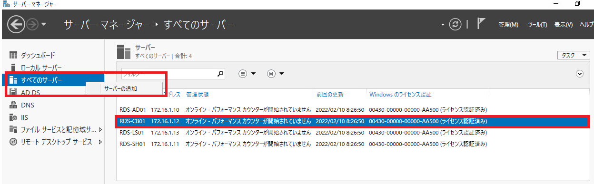Open dropdown arrow next to save query icon
The image size is (594, 184).
[282, 74]
